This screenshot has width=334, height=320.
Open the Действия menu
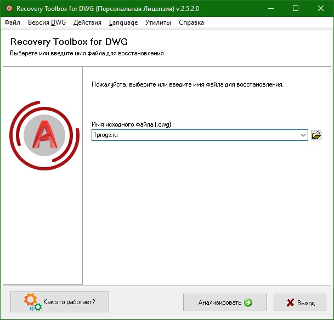point(87,22)
